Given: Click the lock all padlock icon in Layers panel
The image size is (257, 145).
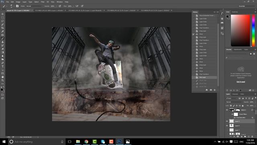Looking at the screenshot, I should [243, 106].
